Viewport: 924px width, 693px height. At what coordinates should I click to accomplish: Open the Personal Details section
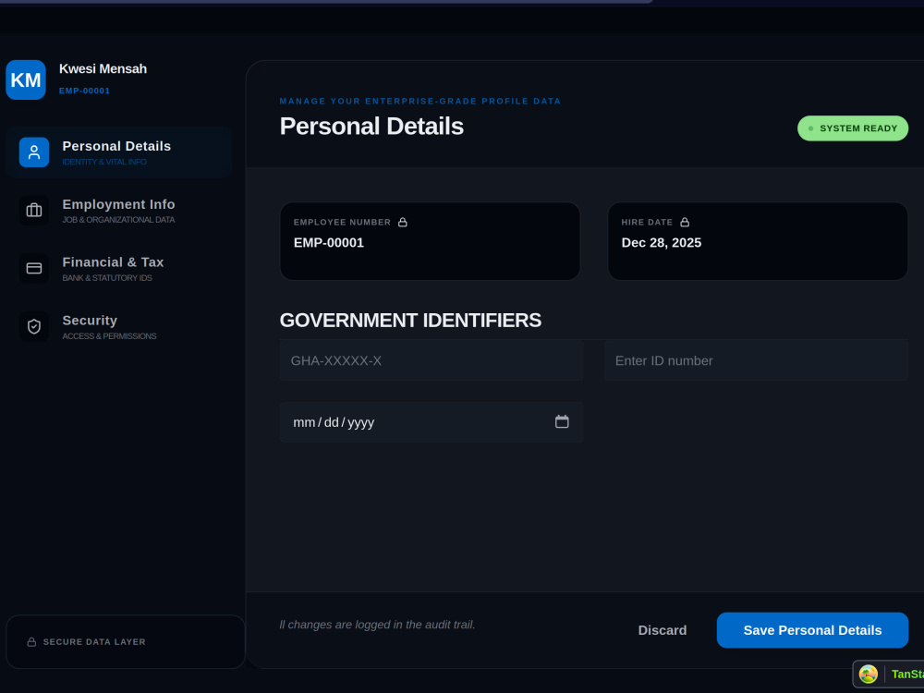click(x=119, y=152)
